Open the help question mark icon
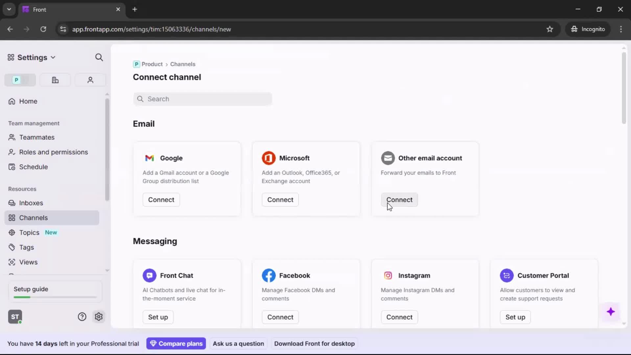The image size is (631, 355). (x=82, y=317)
